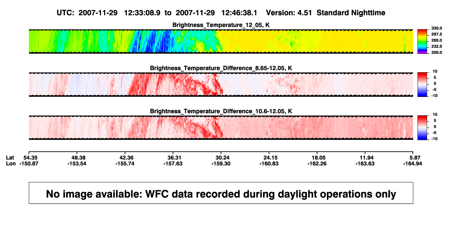
Task: Click the Brightness_Temperature_Difference_8.65-12.05 title
Action: coord(221,68)
